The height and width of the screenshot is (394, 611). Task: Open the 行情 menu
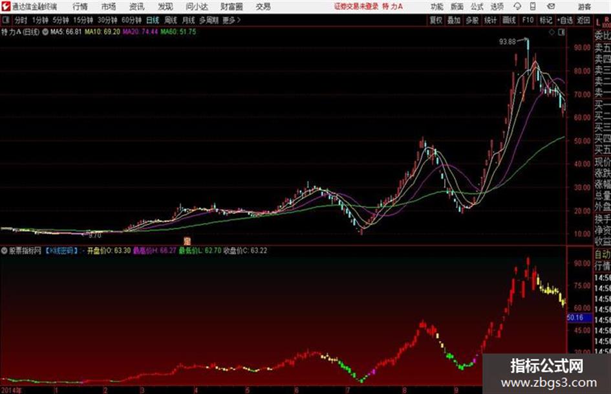[x=80, y=6]
